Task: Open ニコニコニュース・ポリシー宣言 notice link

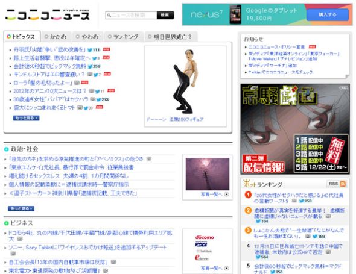Action: point(276,47)
